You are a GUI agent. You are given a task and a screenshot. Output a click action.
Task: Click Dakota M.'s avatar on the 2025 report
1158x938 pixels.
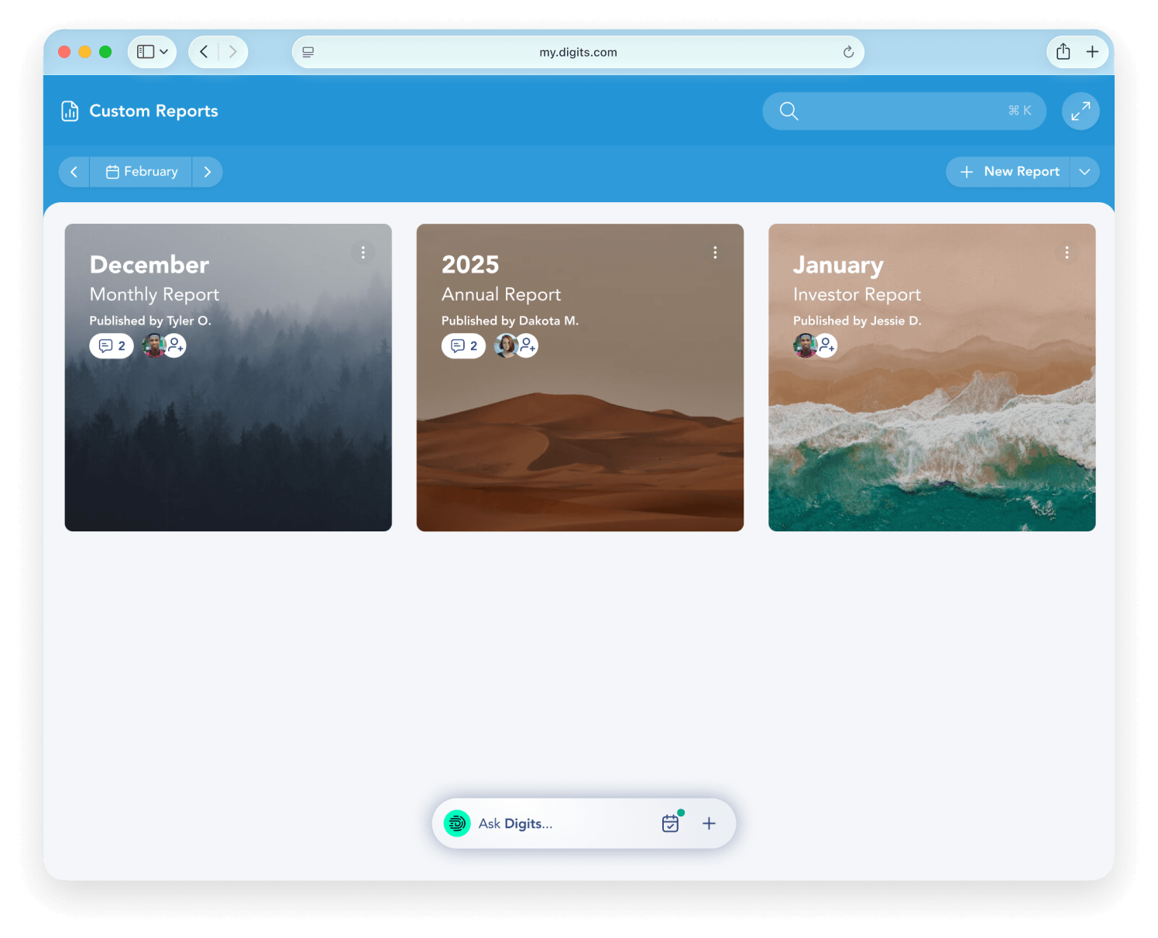(x=506, y=345)
